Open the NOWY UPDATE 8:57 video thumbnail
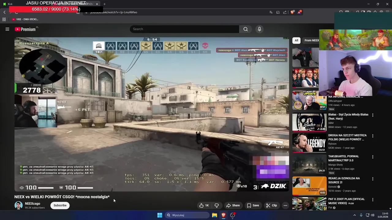The image size is (392, 220). pyautogui.click(x=309, y=100)
